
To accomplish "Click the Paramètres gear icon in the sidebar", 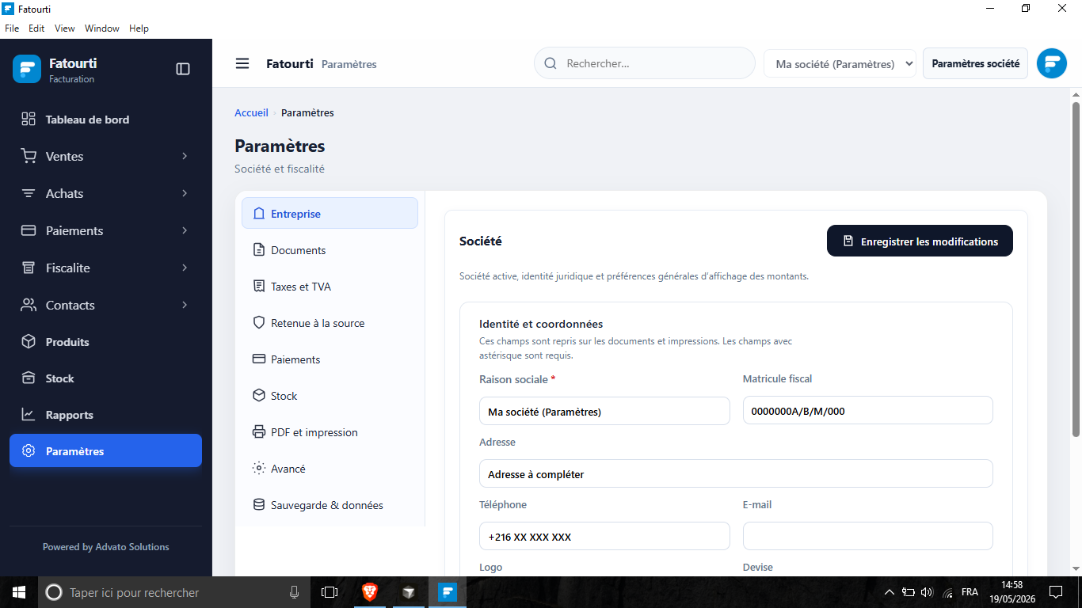I will pos(29,450).
